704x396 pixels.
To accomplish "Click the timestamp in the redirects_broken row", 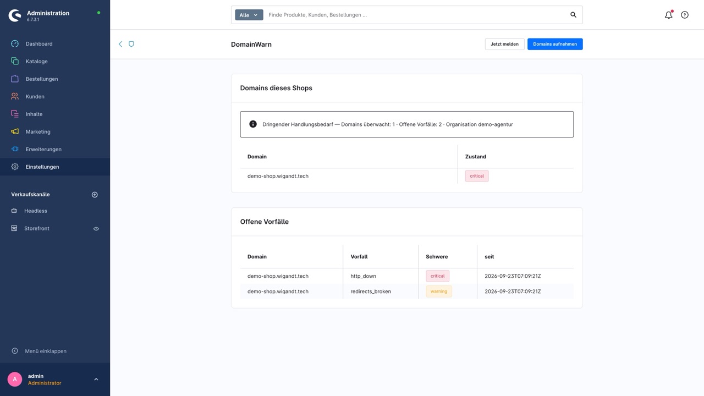I will click(x=513, y=291).
